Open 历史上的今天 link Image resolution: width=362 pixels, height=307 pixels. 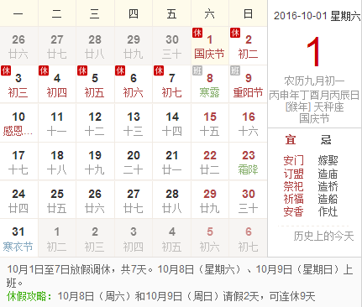[x=323, y=237]
